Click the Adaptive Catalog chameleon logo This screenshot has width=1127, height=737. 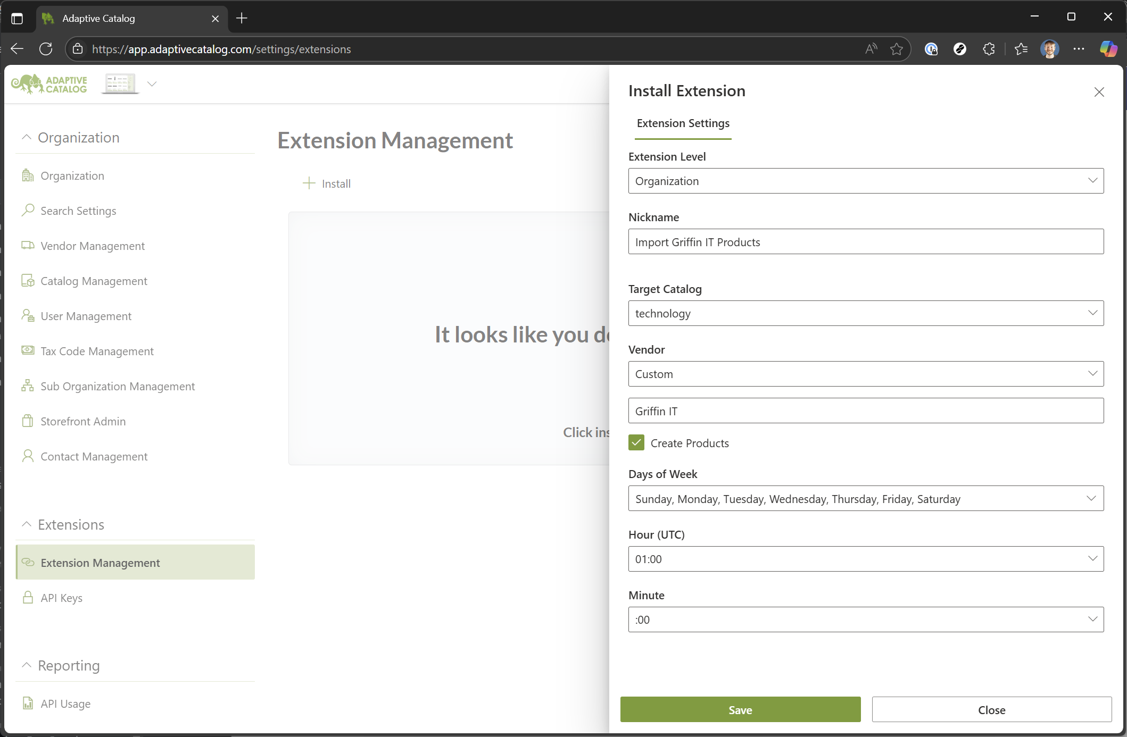[49, 84]
